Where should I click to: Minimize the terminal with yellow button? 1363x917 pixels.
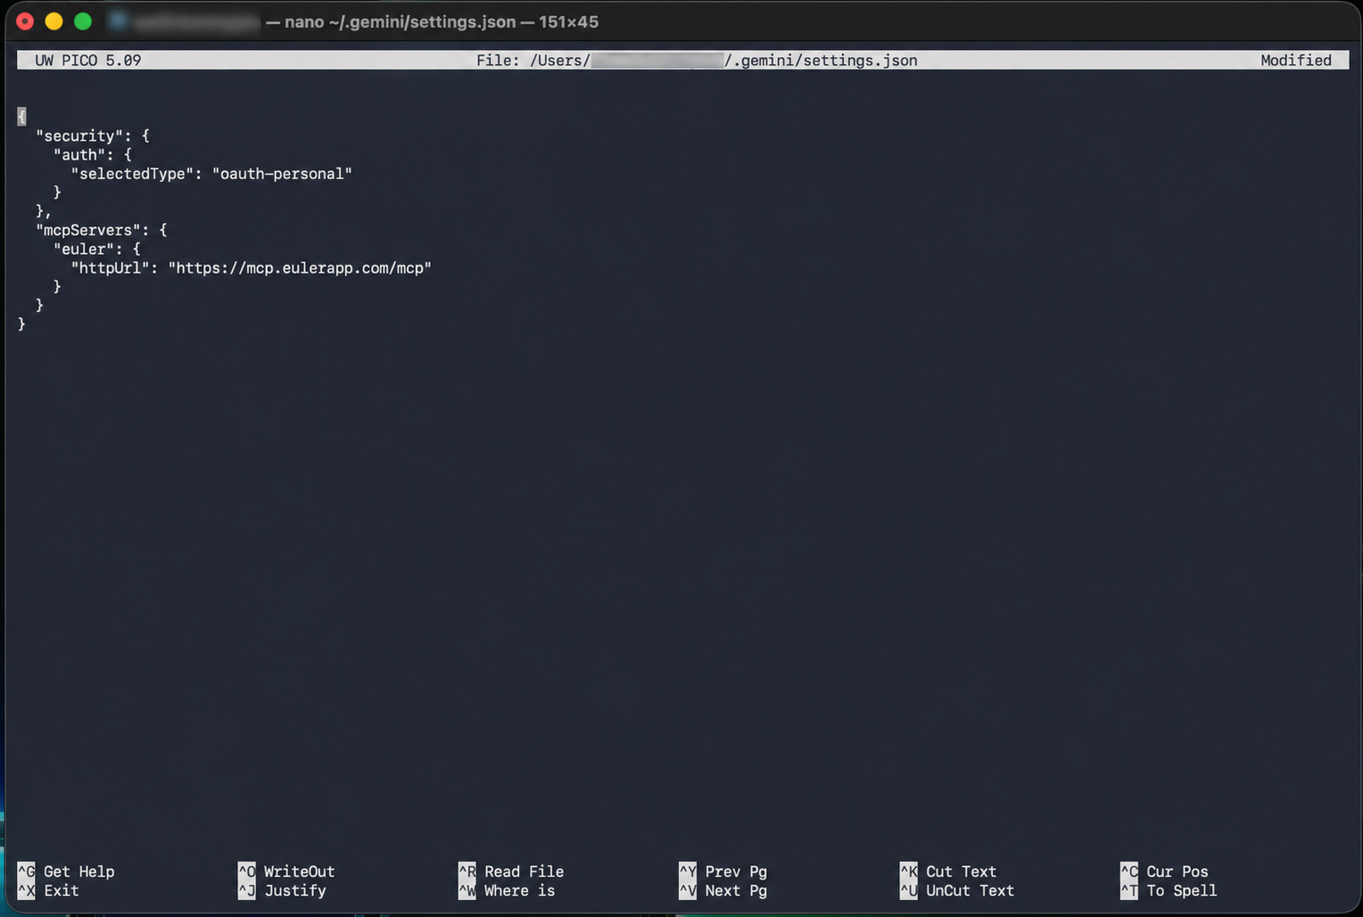click(54, 21)
